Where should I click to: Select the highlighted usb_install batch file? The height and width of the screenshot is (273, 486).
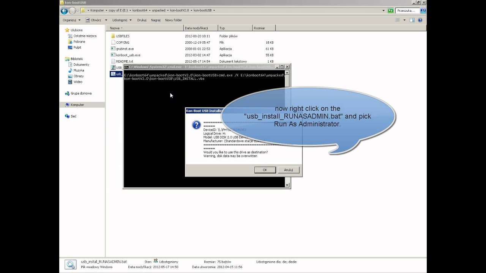[x=116, y=74]
